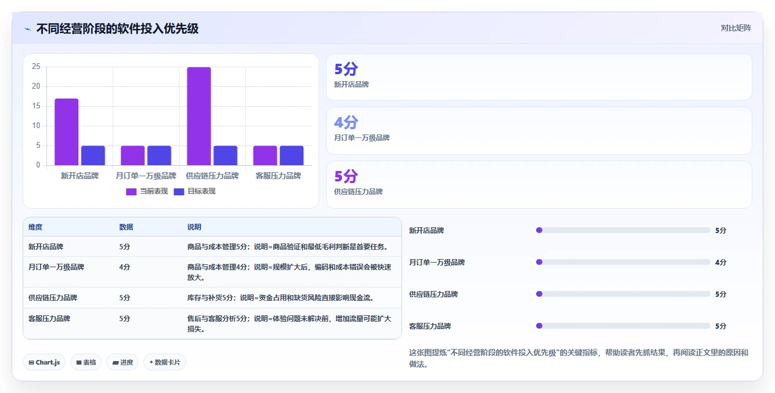Click the 维度 table column header
The image size is (775, 393).
coord(35,227)
